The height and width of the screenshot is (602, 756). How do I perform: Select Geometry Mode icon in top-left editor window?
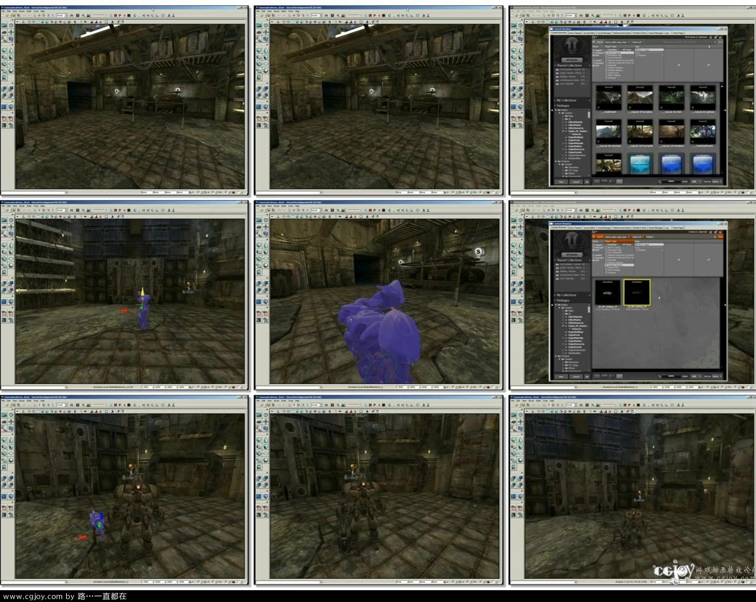pos(11,25)
